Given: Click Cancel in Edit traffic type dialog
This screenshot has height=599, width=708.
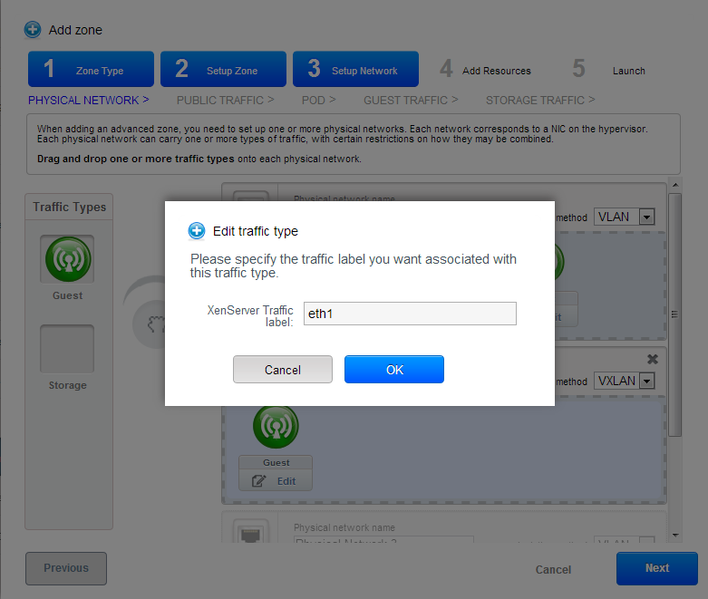Looking at the screenshot, I should click(283, 369).
